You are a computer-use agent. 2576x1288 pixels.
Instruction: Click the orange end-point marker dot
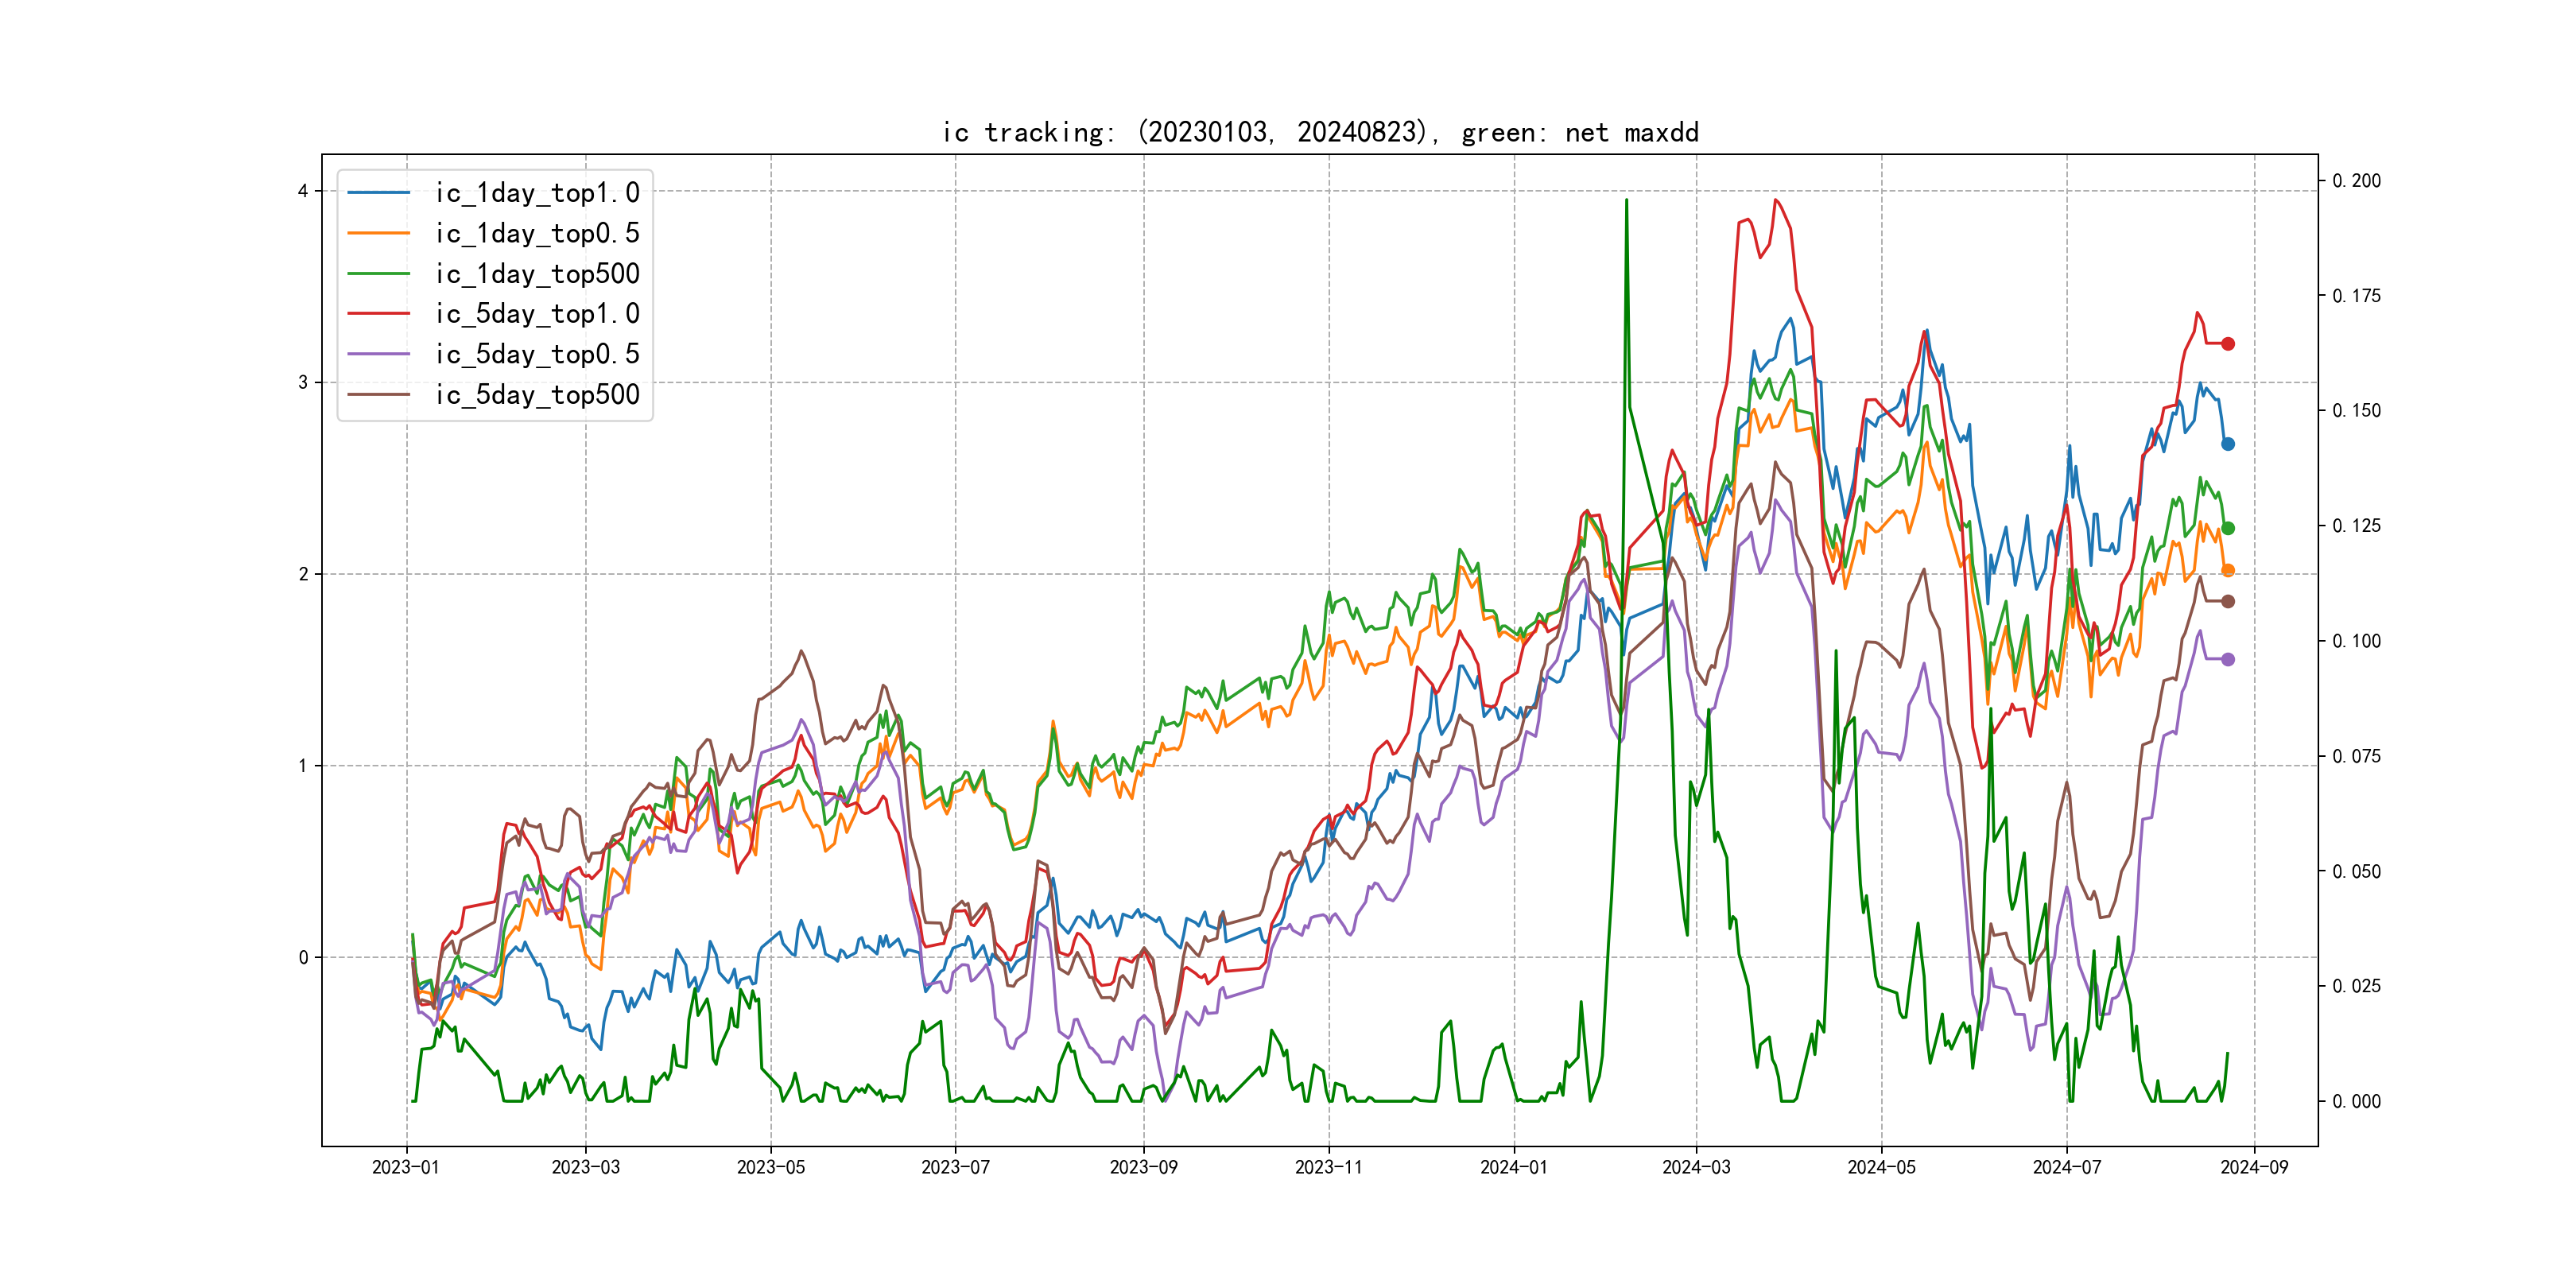point(2227,570)
